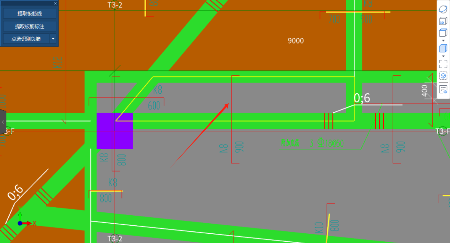450x243 pixels.
Task: Open the display settings list icon
Action: pos(443,89)
